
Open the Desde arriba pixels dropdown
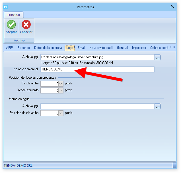(61, 84)
